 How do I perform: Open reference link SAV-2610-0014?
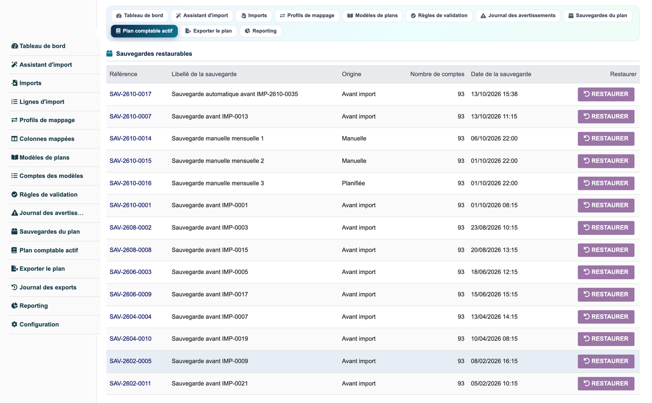pyautogui.click(x=130, y=138)
